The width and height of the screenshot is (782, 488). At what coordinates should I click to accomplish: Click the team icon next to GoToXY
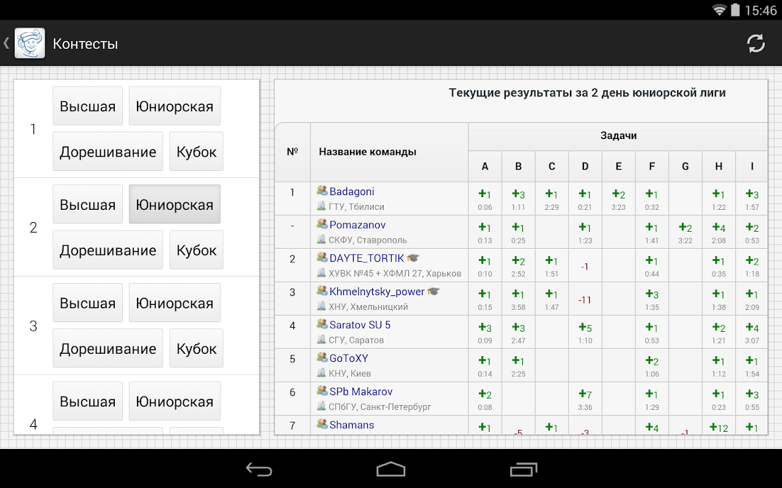[322, 358]
